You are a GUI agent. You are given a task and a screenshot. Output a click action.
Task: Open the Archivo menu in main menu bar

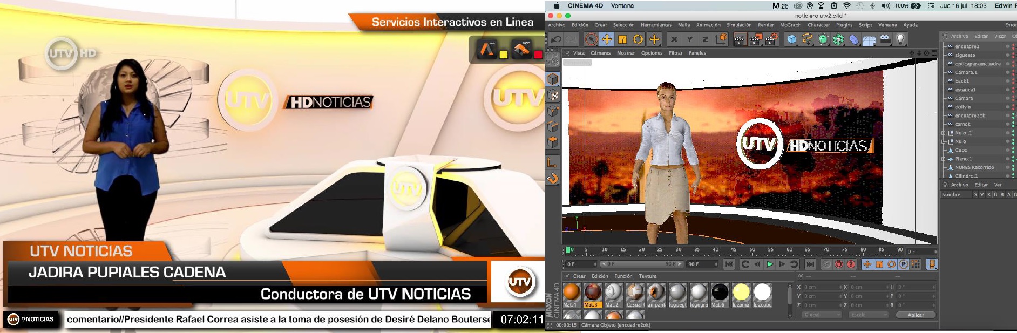(x=557, y=25)
